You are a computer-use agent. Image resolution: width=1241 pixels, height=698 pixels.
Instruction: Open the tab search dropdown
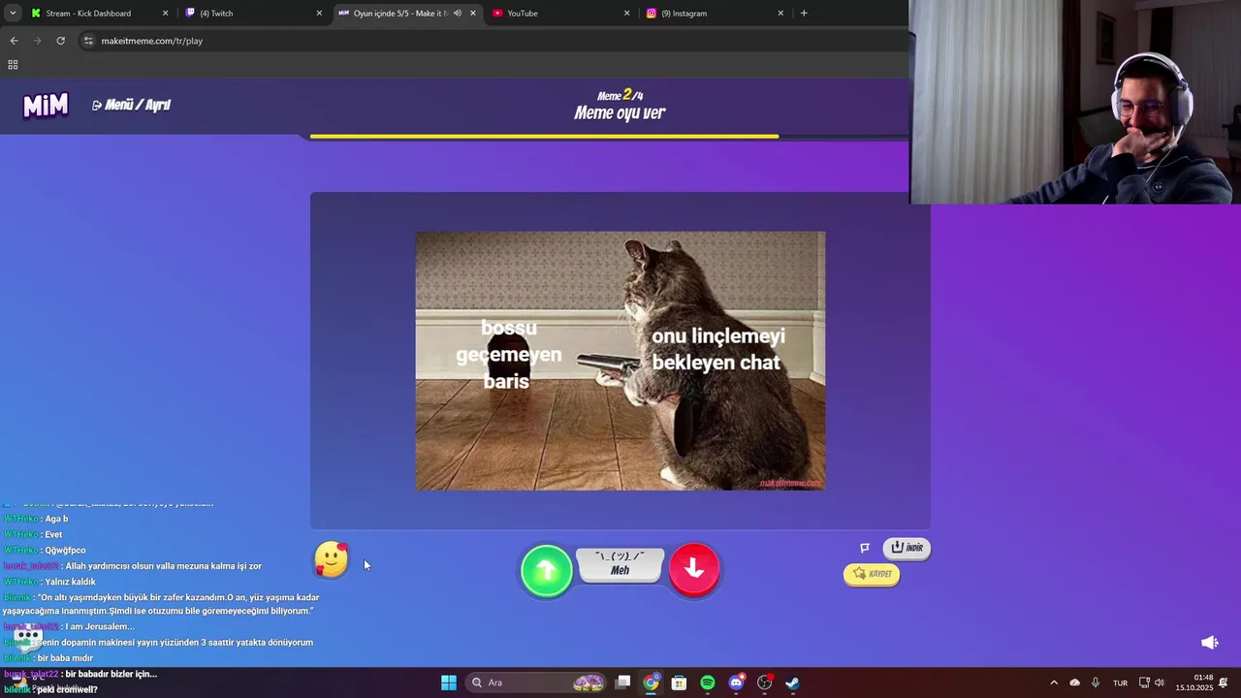[x=13, y=14]
